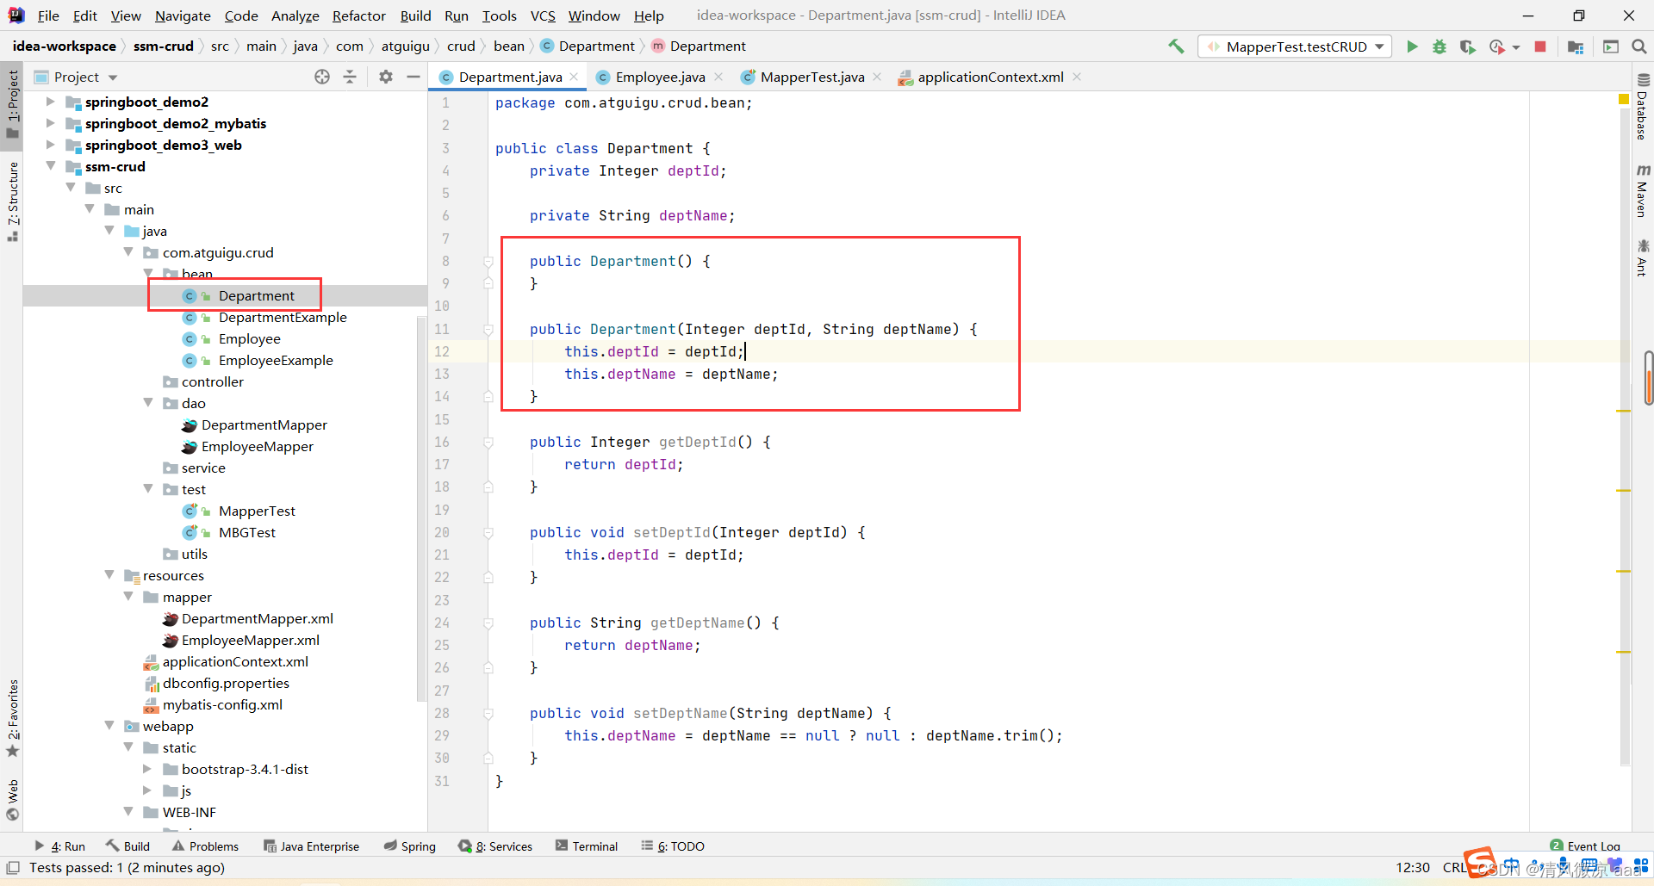The image size is (1654, 886).
Task: Fold the Department constructor at line 11
Action: pos(488,329)
